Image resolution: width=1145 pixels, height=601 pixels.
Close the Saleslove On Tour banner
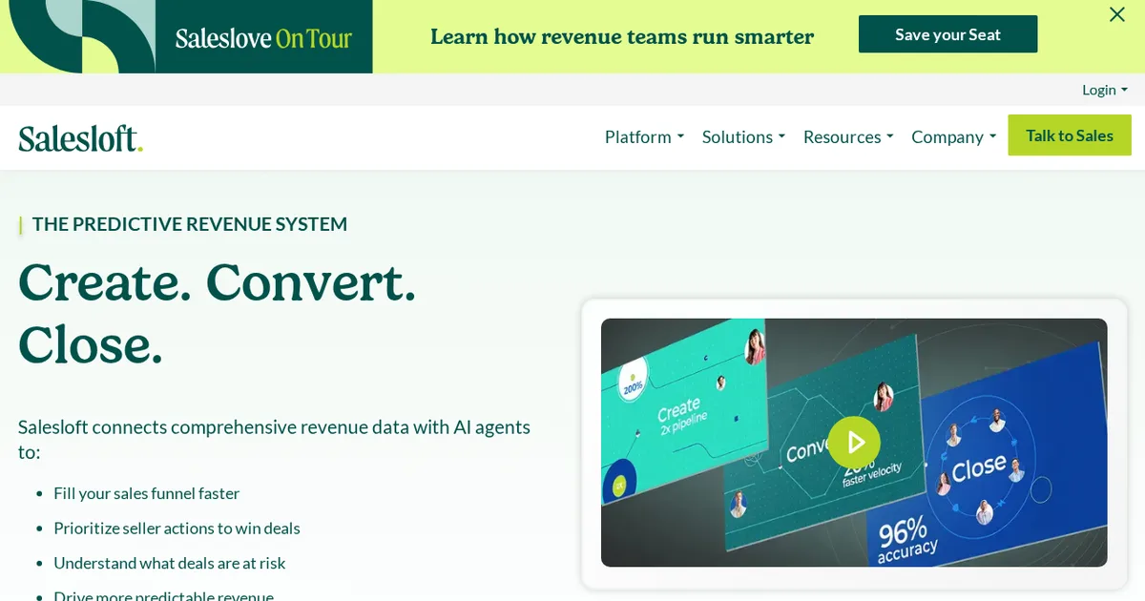(x=1116, y=14)
